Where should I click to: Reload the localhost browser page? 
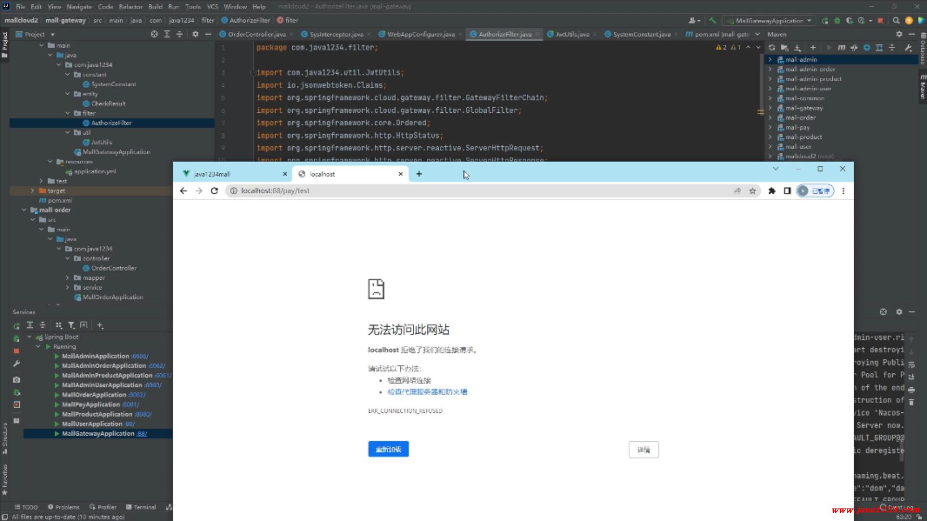214,191
